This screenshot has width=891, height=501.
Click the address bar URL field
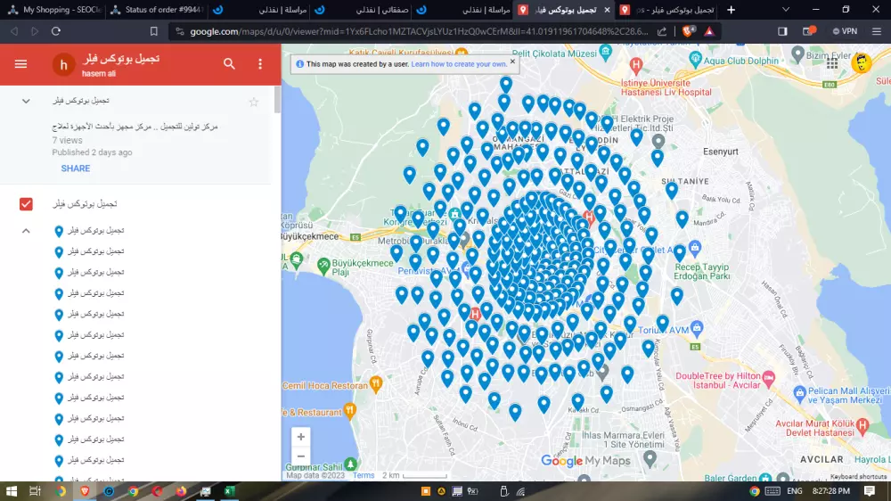pyautogui.click(x=419, y=31)
